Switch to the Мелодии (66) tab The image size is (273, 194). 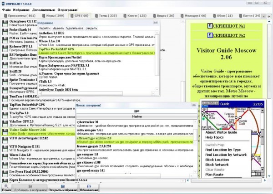193,16
